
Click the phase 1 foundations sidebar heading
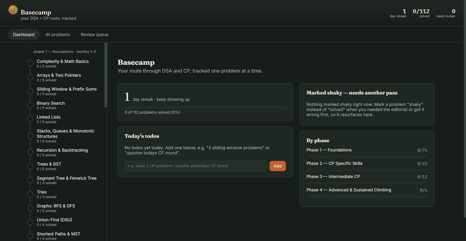65,52
